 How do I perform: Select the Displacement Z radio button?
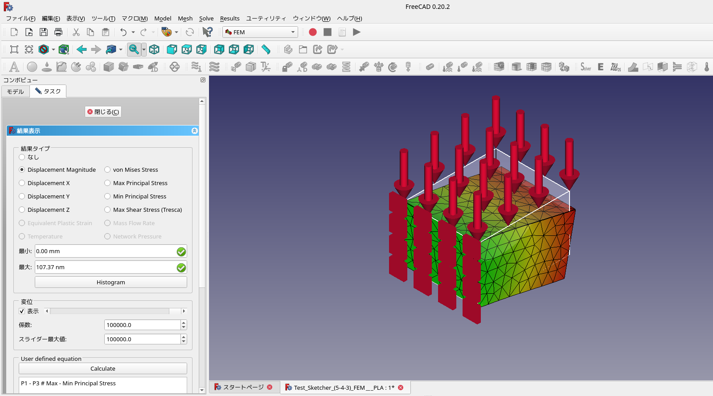pos(22,210)
